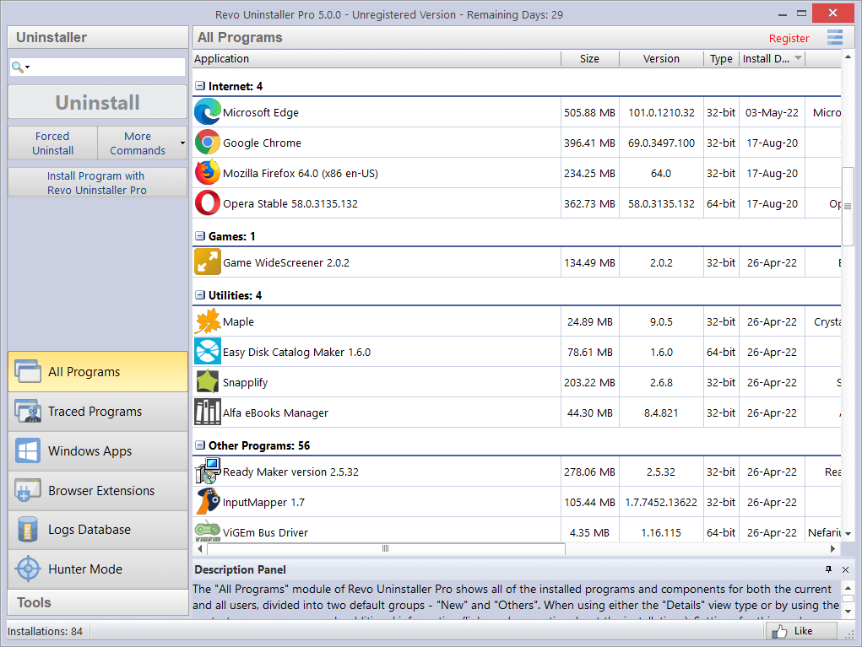Image resolution: width=862 pixels, height=647 pixels.
Task: Open the search options dropdown arrow
Action: 29,66
